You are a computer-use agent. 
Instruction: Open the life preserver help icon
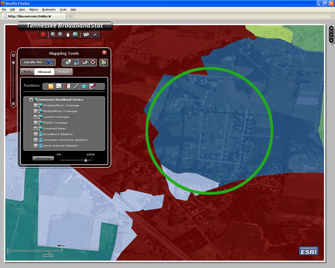[93, 63]
